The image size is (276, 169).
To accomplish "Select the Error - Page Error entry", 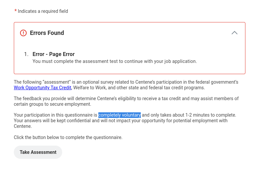I will (53, 54).
